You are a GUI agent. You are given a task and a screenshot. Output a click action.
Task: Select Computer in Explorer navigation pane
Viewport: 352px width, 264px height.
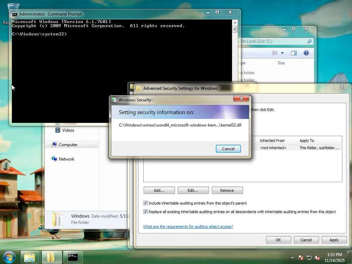coord(72,145)
